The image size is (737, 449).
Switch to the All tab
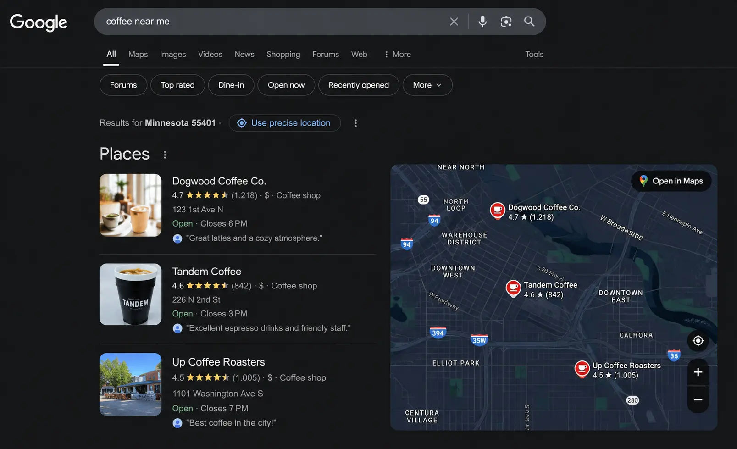click(111, 54)
